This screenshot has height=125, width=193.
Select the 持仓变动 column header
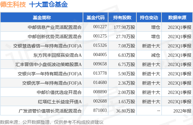(149, 18)
